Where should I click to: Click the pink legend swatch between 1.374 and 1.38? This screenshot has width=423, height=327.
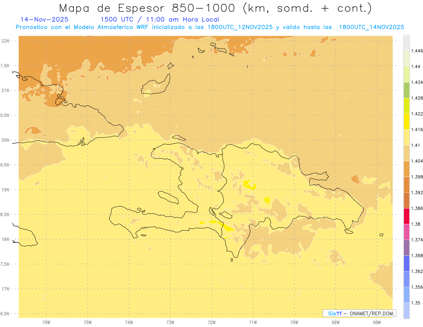[406, 232]
